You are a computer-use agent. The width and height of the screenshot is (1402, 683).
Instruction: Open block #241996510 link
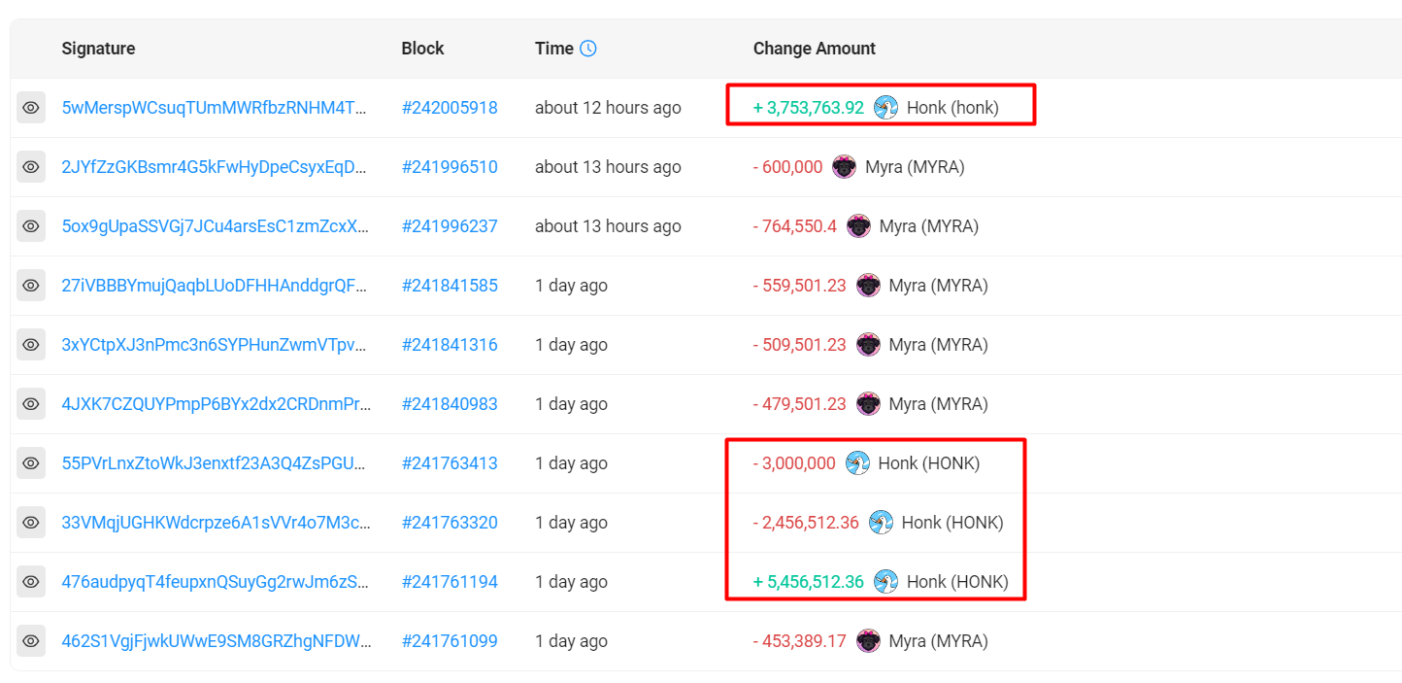(450, 167)
